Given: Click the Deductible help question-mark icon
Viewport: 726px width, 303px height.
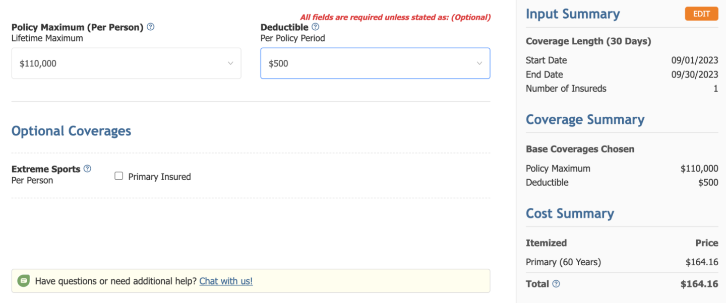Looking at the screenshot, I should 316,27.
